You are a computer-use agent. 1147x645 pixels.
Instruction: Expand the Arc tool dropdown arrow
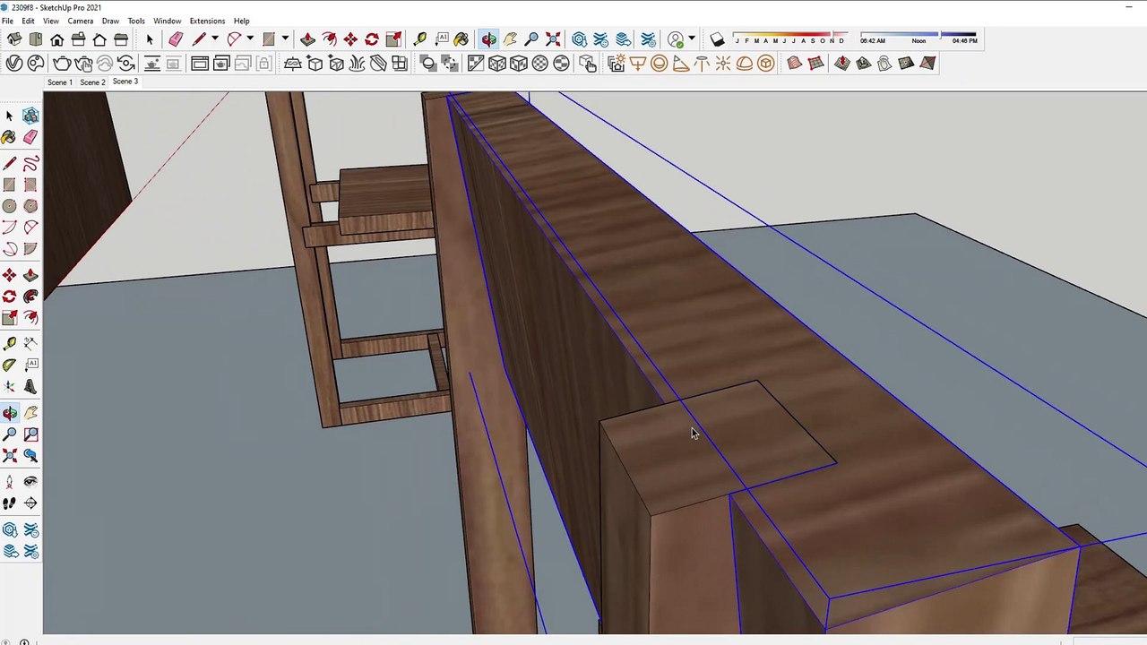(x=250, y=39)
